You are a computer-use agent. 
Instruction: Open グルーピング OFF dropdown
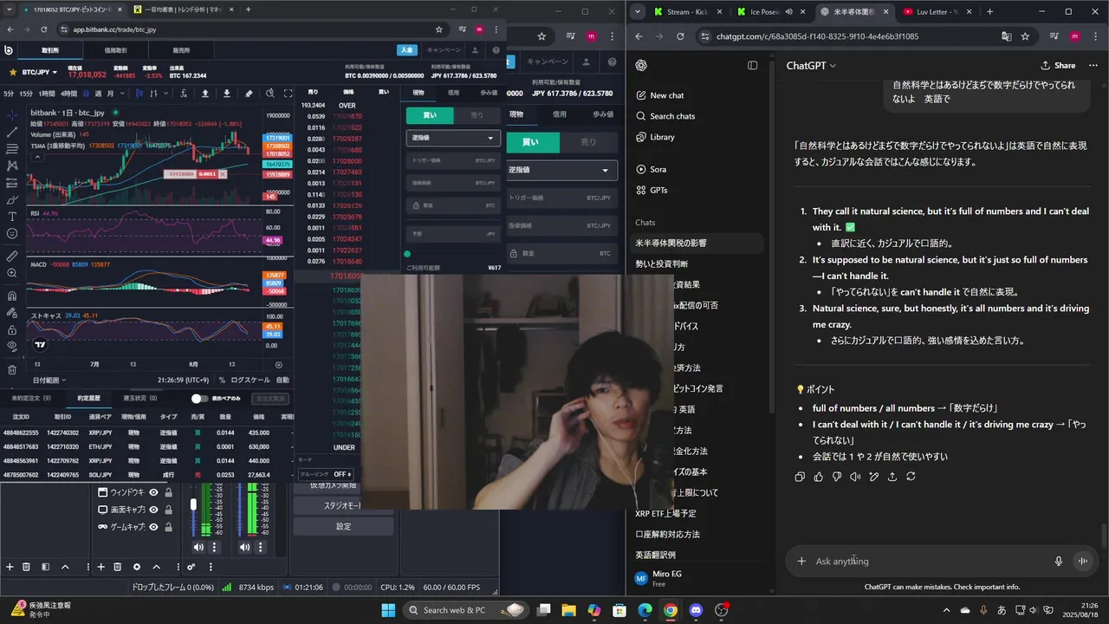327,474
